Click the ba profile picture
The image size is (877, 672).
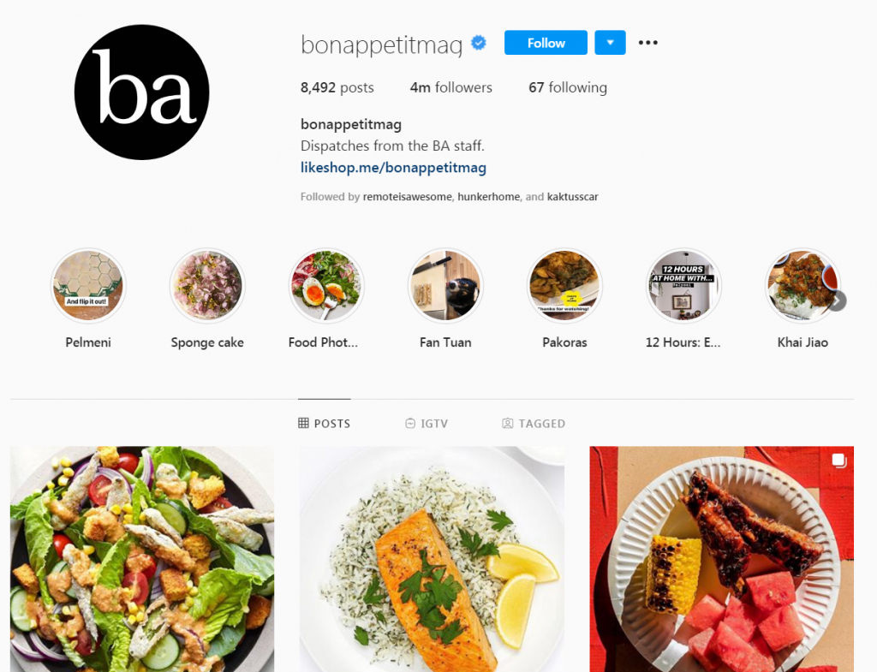click(x=142, y=92)
